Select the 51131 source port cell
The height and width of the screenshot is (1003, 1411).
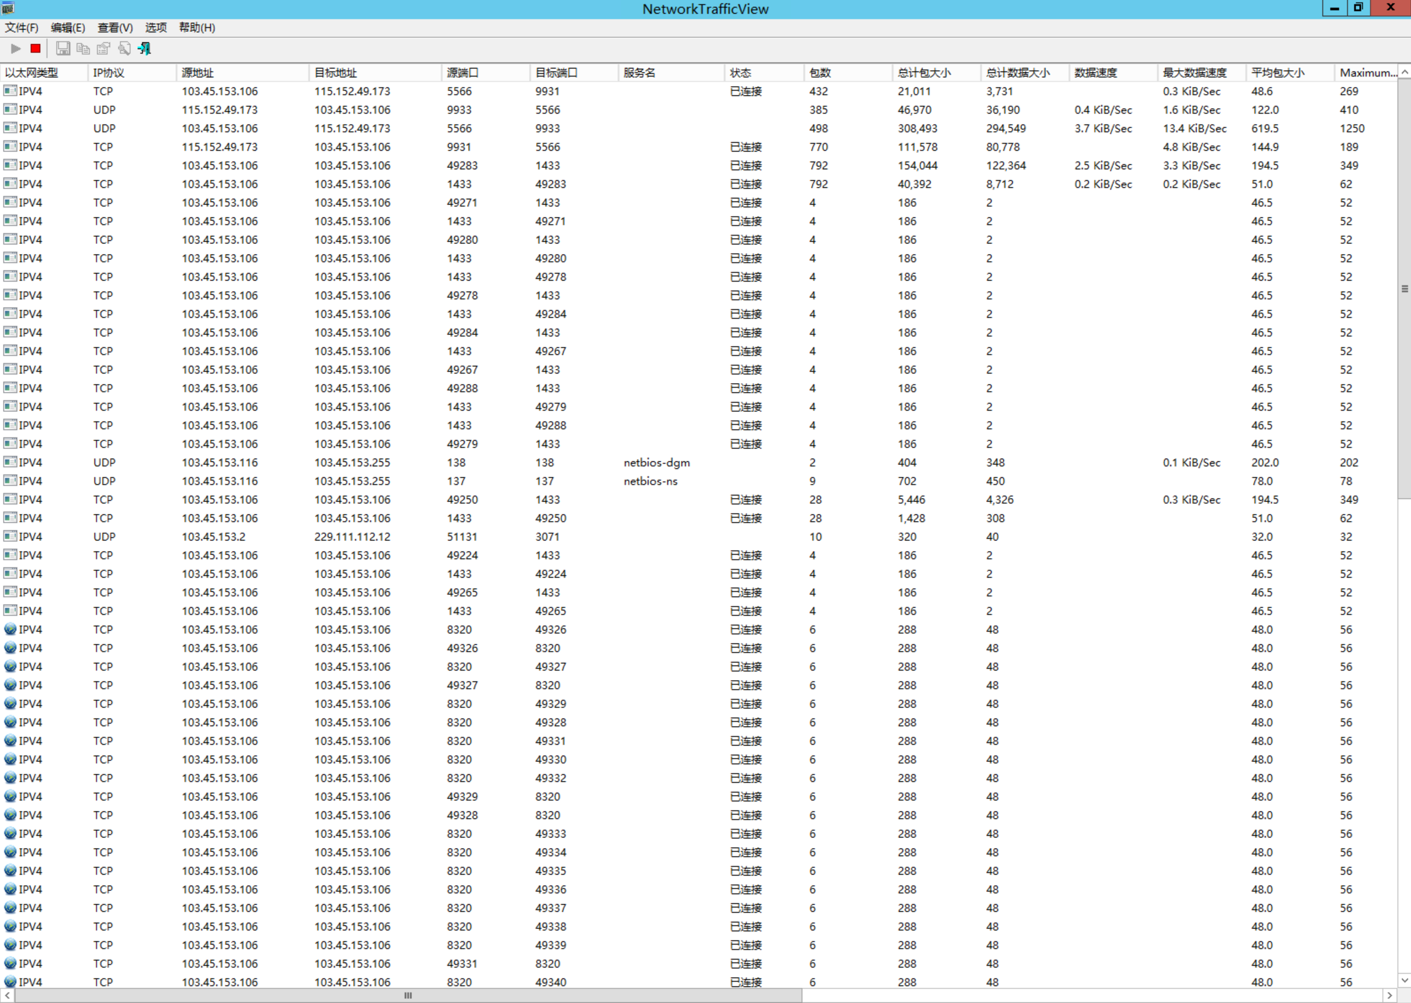462,536
